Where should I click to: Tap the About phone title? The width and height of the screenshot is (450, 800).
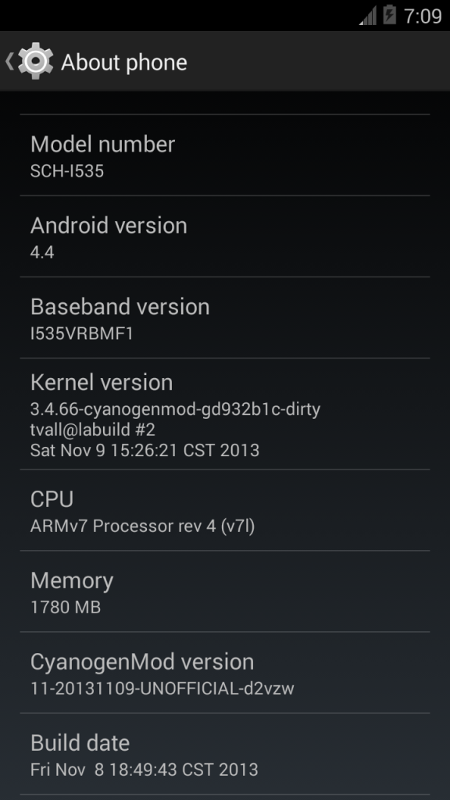click(124, 62)
